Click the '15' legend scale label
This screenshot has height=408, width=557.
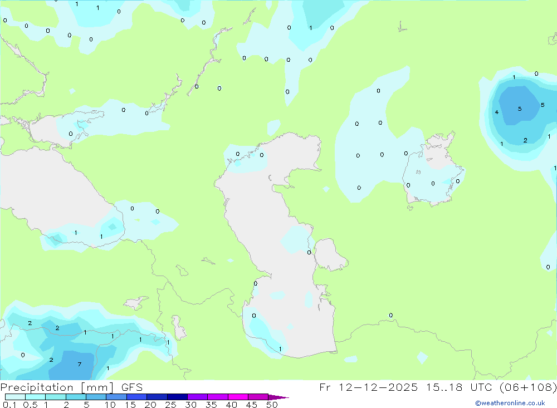[x=130, y=405]
